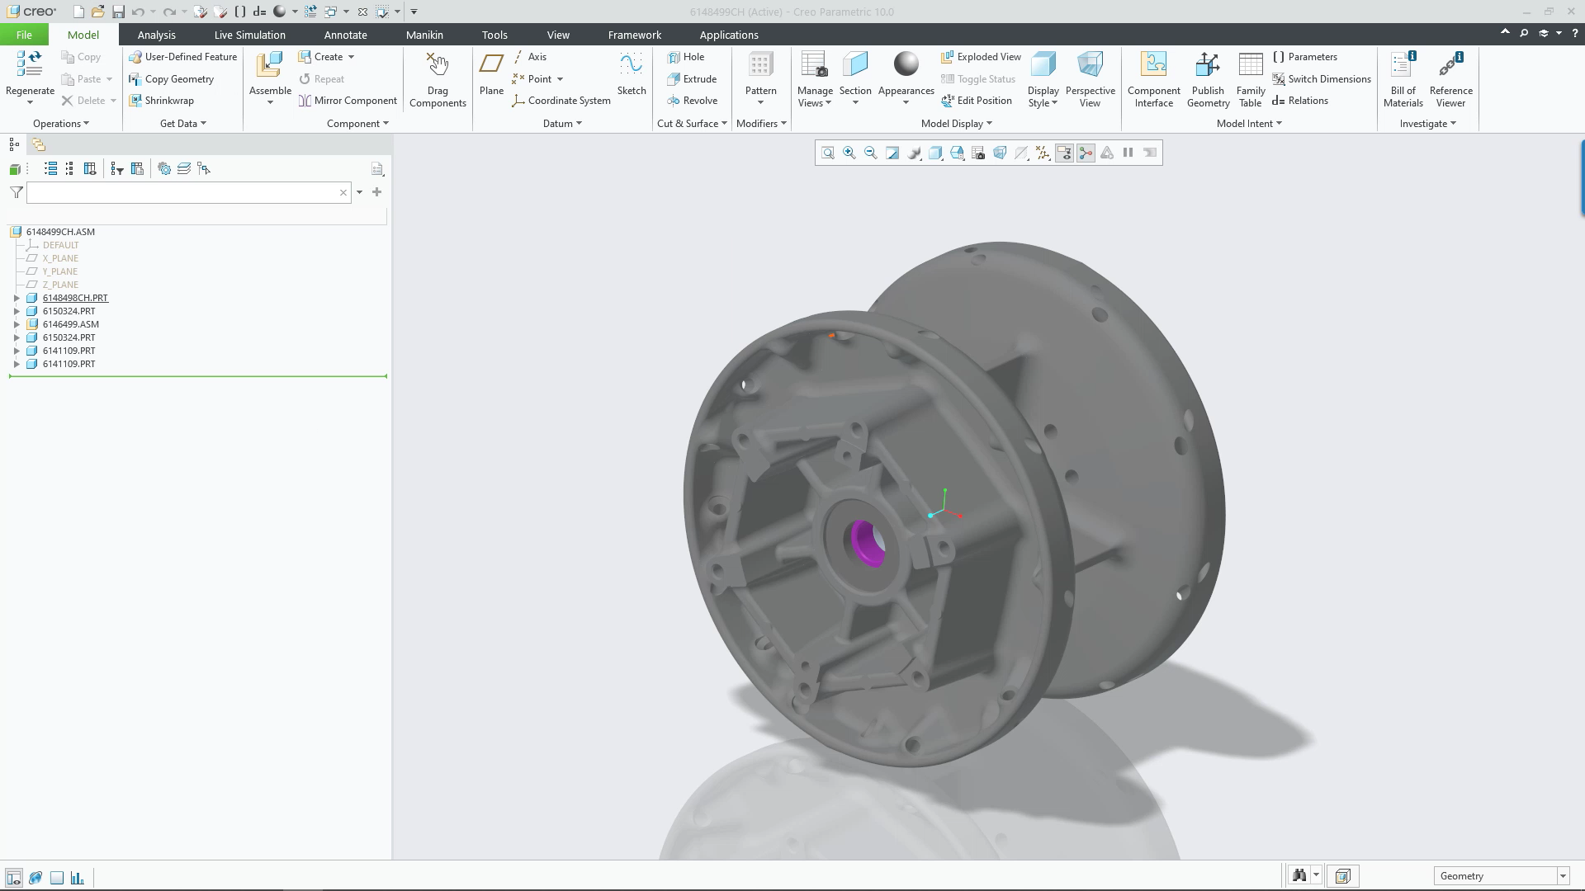Image resolution: width=1585 pixels, height=891 pixels.
Task: Toggle Exploded View
Action: [x=981, y=57]
